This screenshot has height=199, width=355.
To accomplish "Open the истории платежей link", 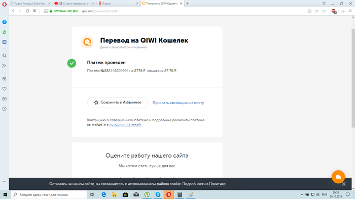I will [x=125, y=124].
